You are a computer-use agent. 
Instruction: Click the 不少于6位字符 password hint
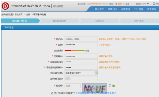(x=105, y=45)
